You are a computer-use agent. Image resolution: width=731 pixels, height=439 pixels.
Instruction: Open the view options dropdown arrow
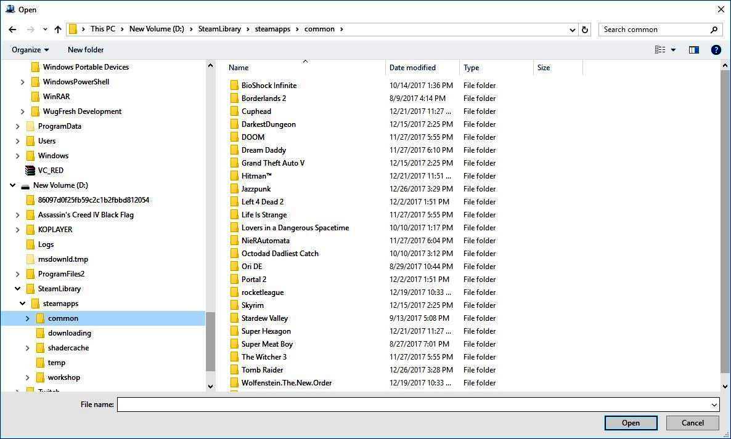[x=673, y=50]
